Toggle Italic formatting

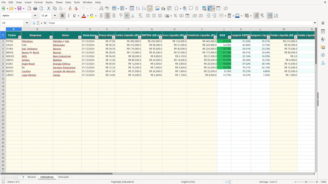pyautogui.click(x=68, y=16)
